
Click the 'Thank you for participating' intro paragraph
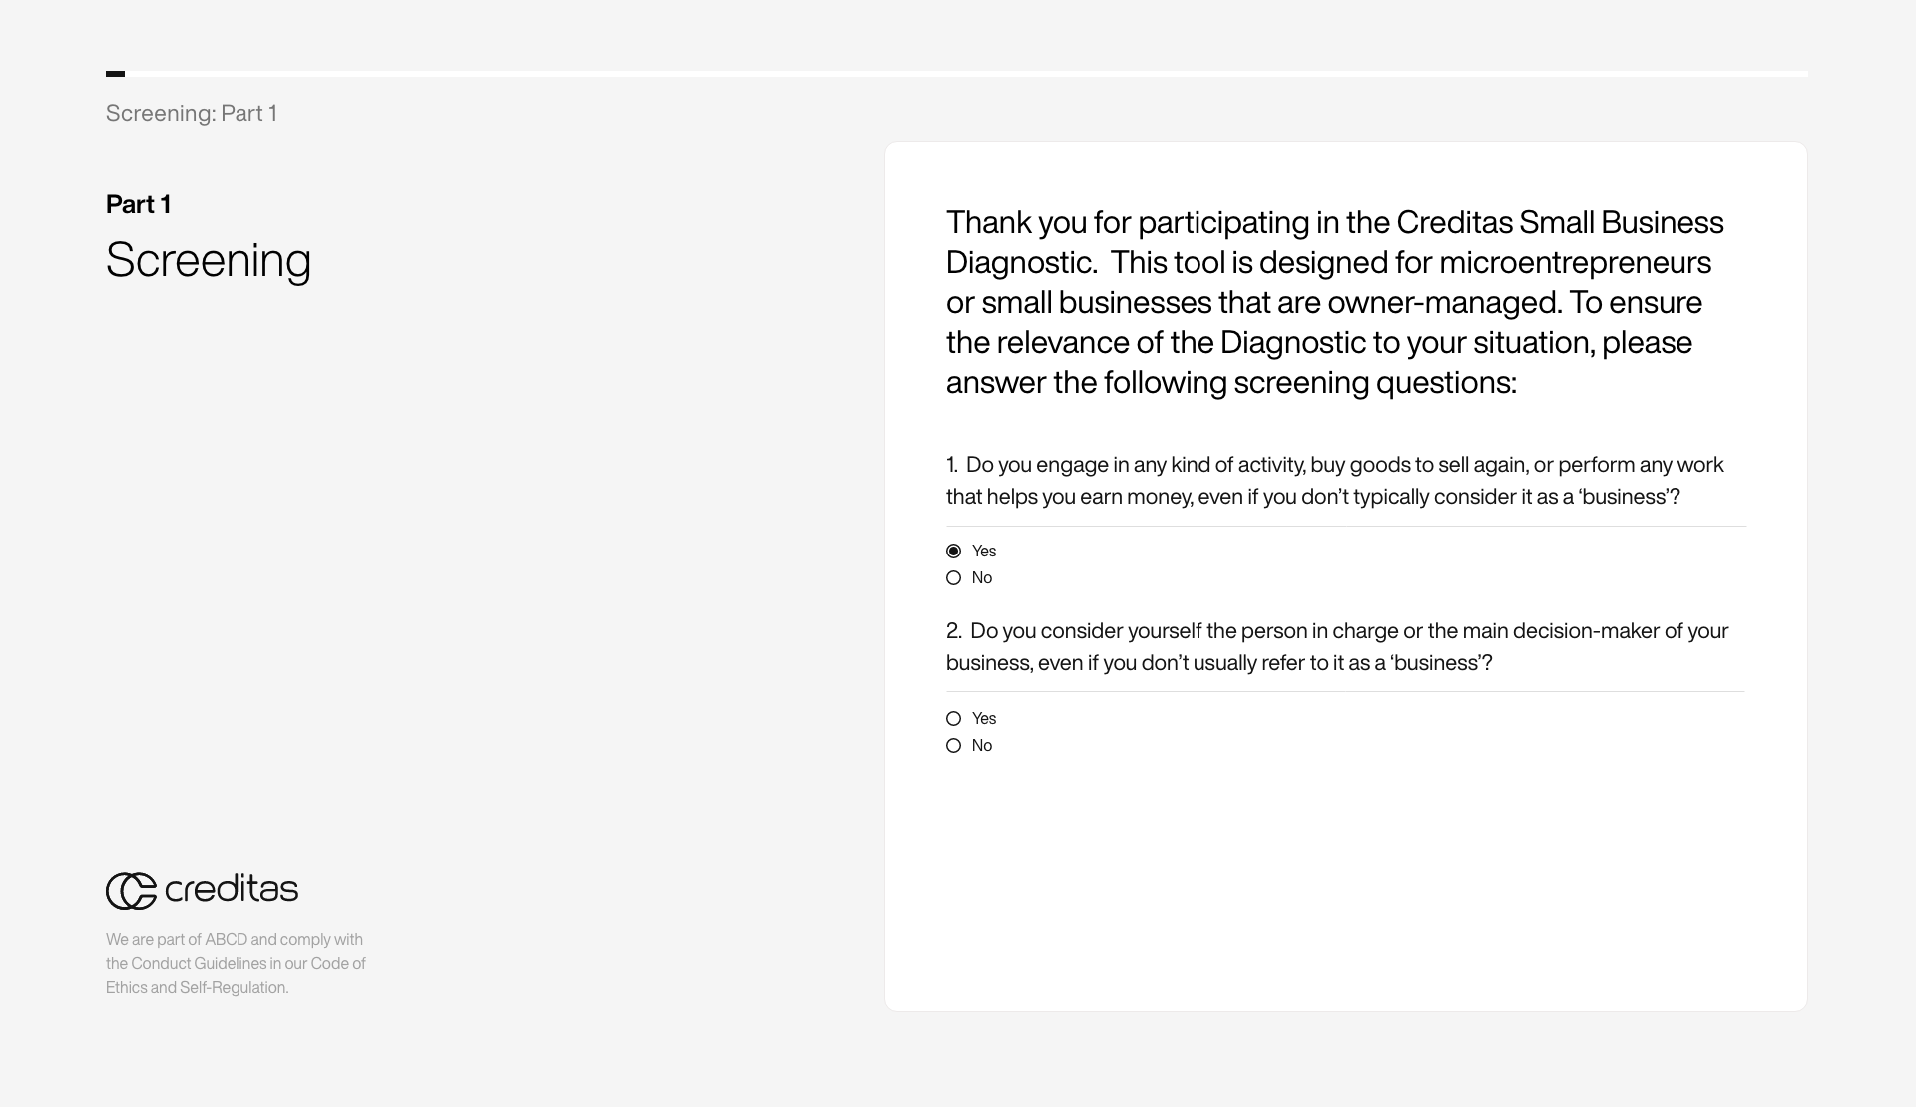(x=1335, y=302)
